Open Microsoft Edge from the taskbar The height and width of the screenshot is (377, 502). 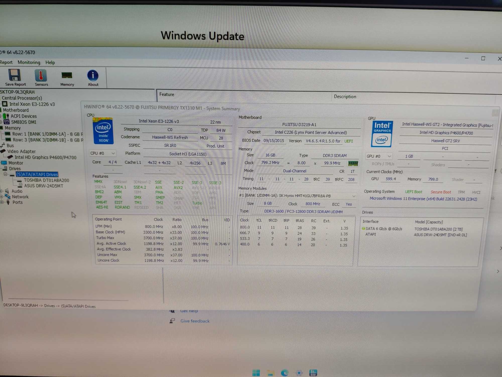285,373
